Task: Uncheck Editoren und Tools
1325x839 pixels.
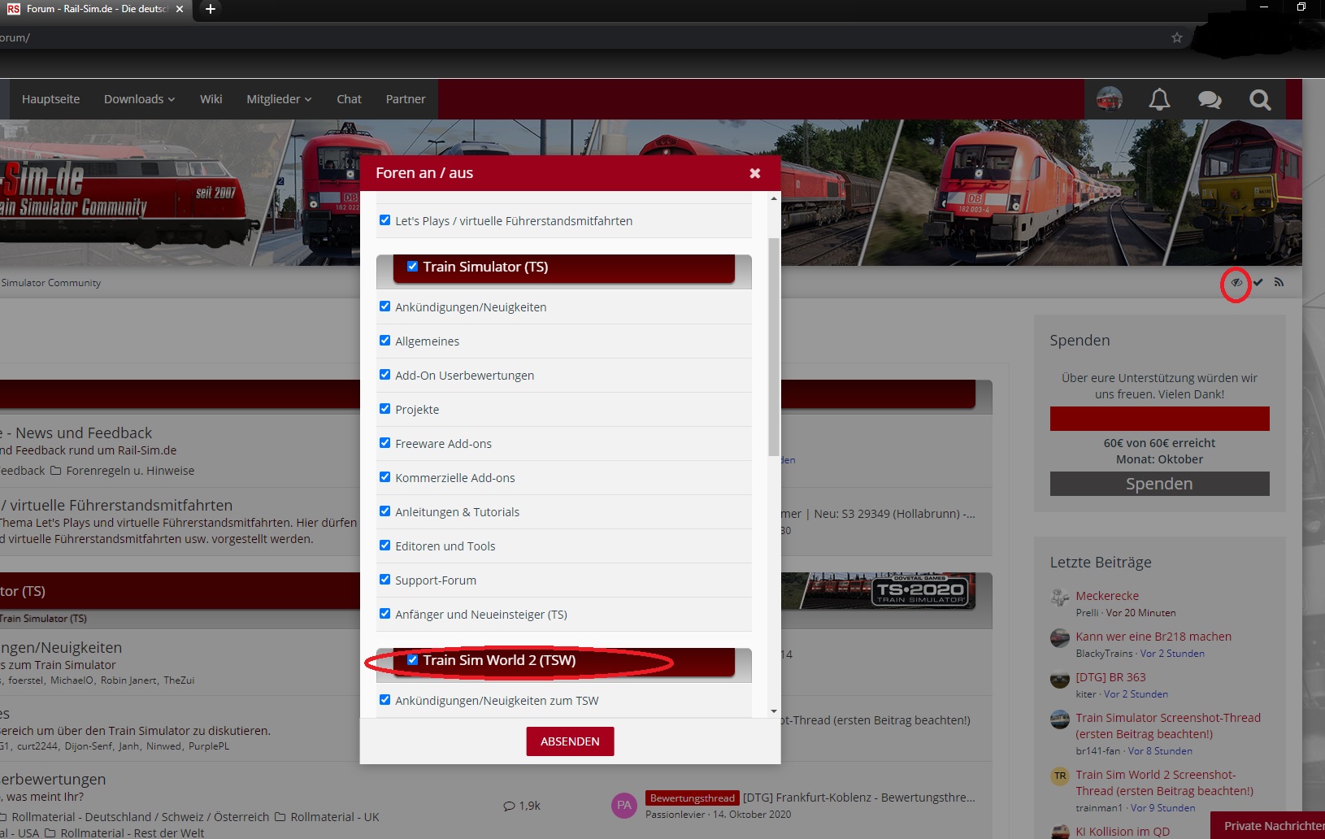Action: (385, 546)
